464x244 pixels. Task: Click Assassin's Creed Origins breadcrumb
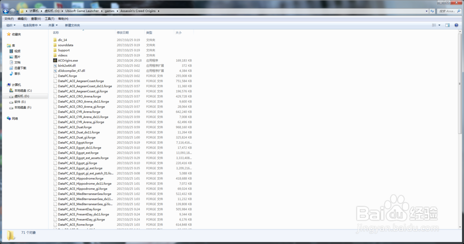[x=138, y=11]
